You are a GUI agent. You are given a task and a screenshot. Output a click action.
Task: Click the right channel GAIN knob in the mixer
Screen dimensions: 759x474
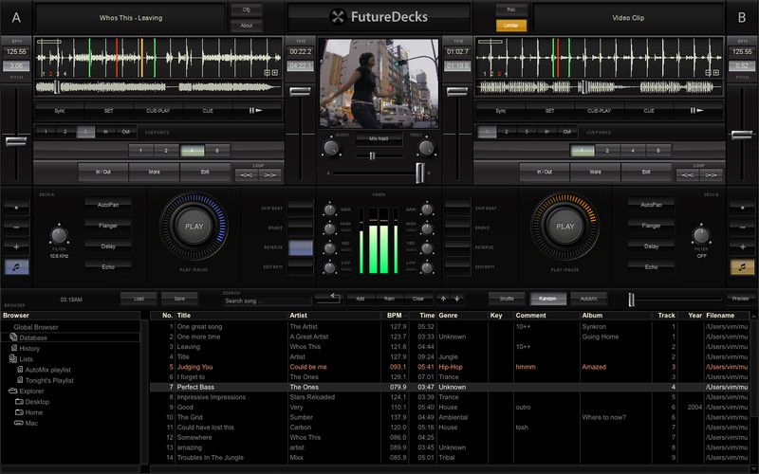coord(427,210)
